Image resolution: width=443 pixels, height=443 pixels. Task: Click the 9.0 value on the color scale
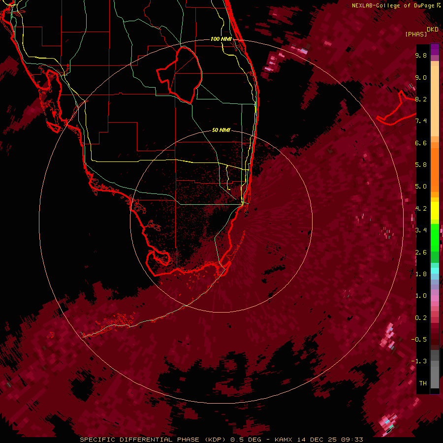click(x=421, y=77)
